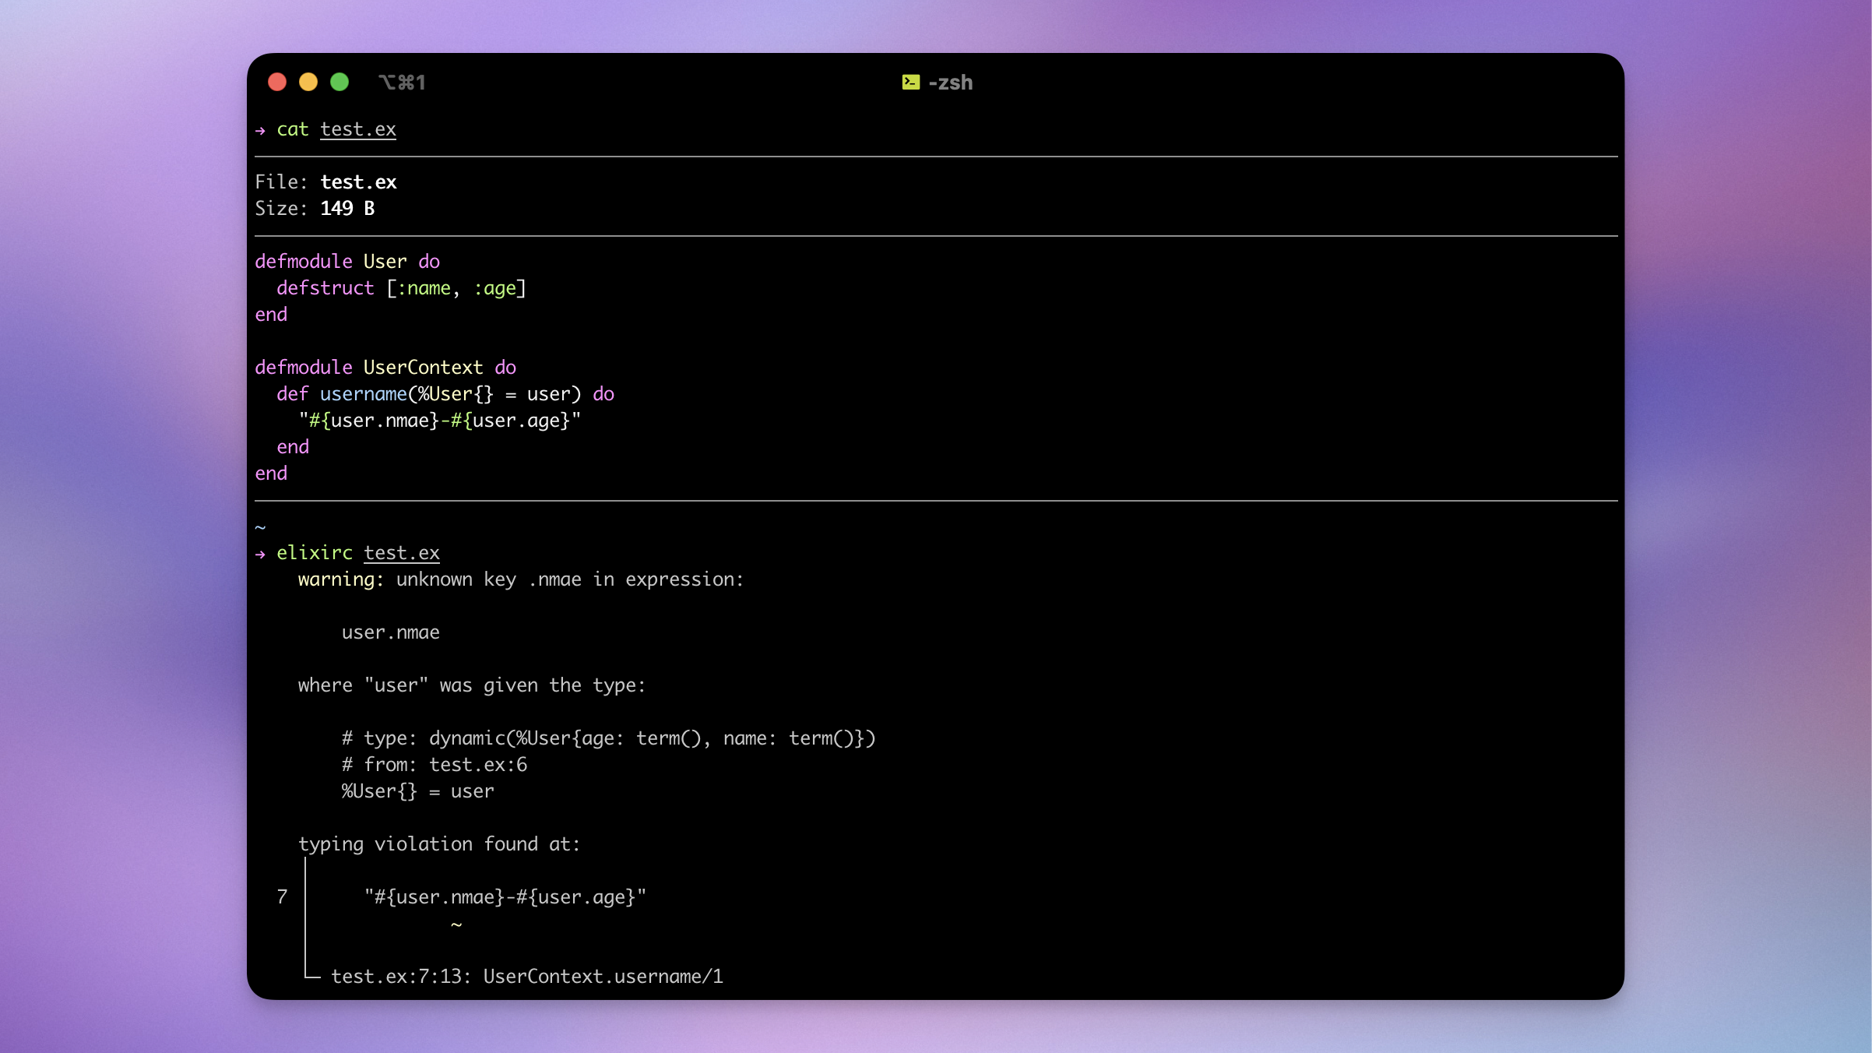Click the string line in the source code listing

(x=440, y=421)
